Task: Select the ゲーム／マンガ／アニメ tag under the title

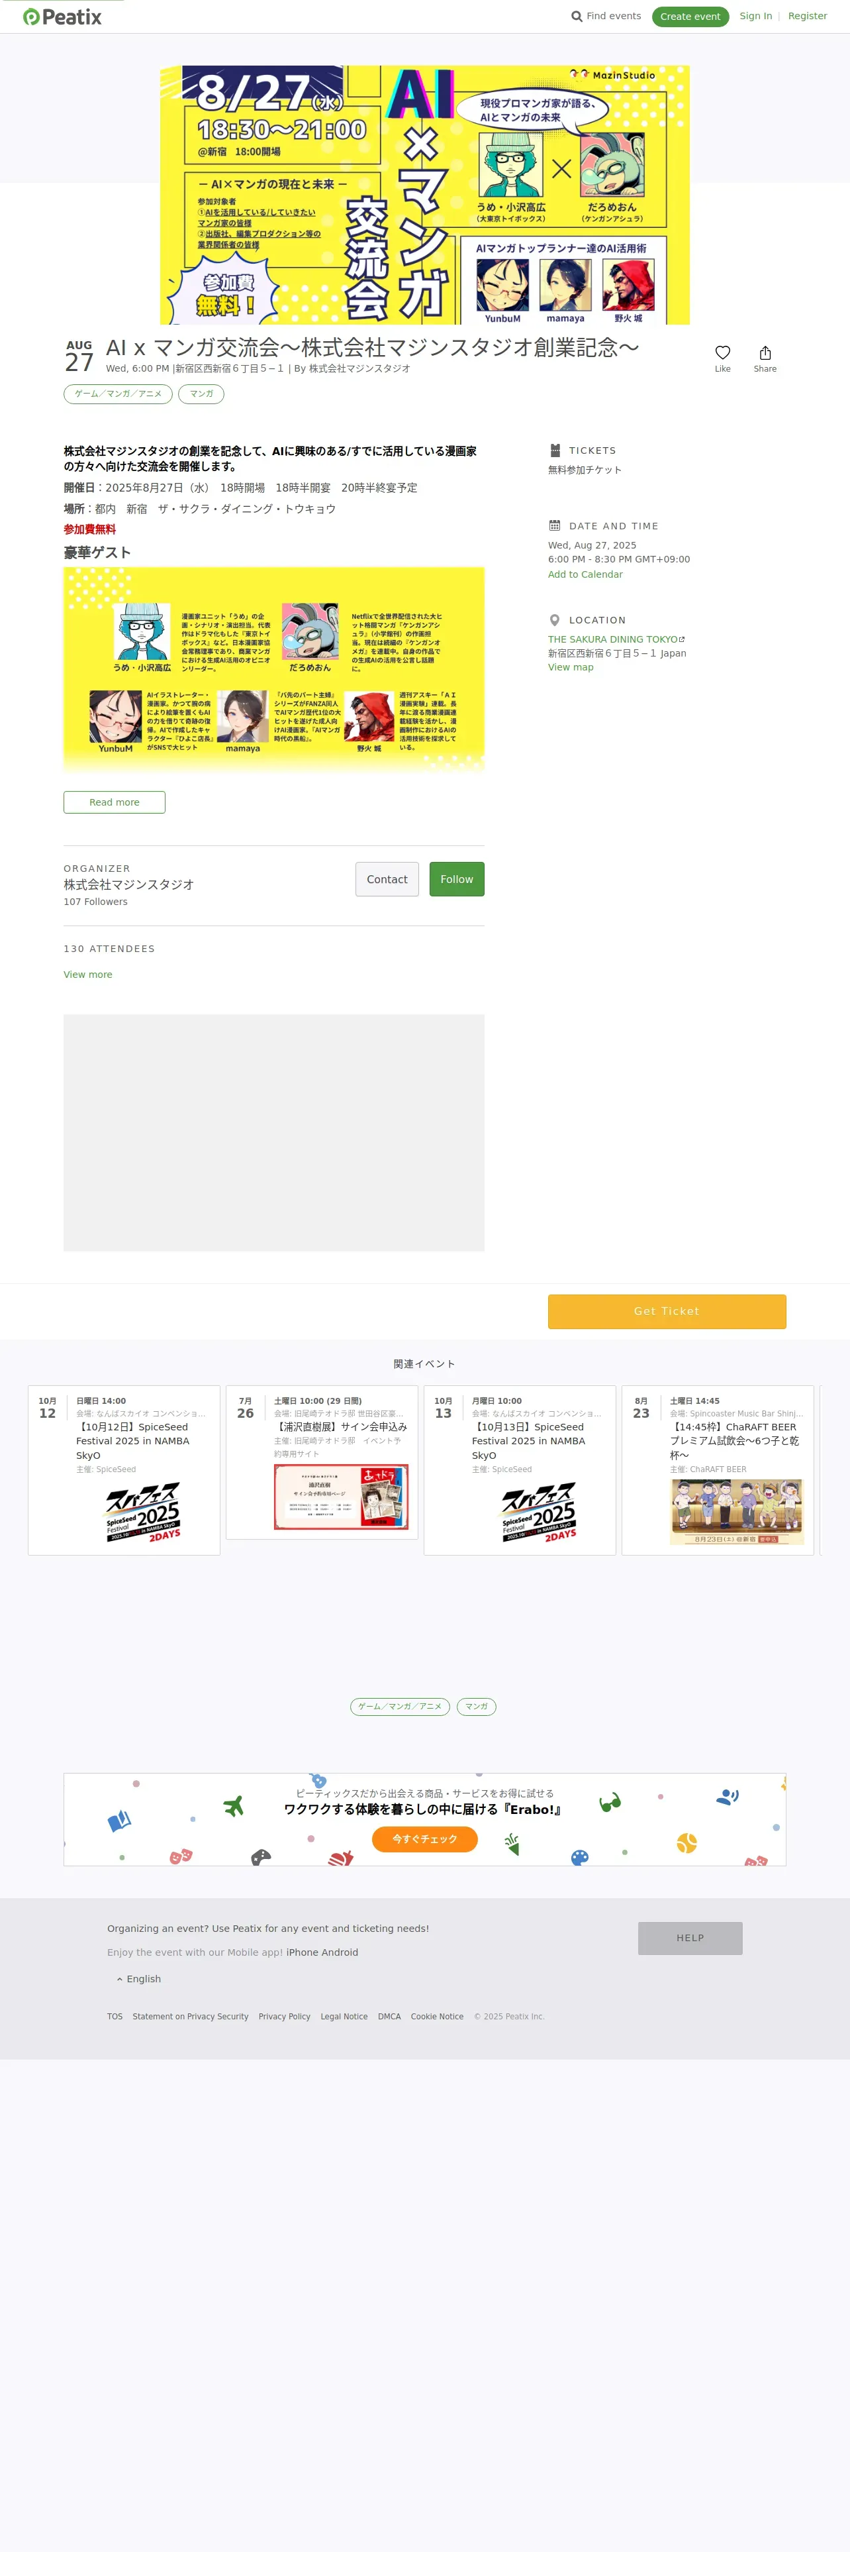Action: (x=118, y=394)
